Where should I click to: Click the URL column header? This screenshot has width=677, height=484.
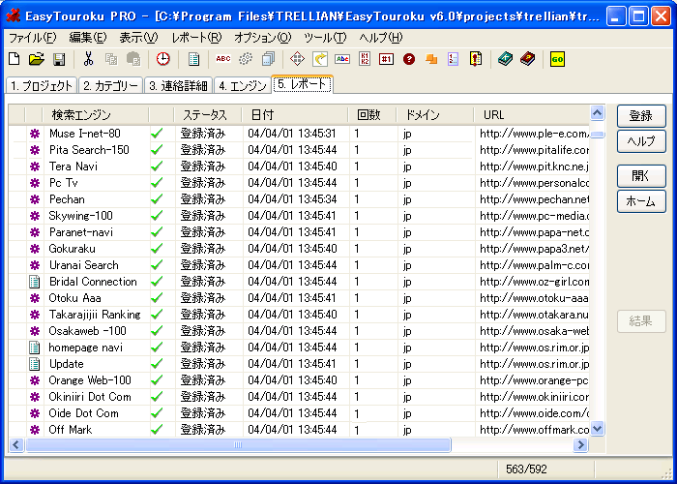click(532, 115)
